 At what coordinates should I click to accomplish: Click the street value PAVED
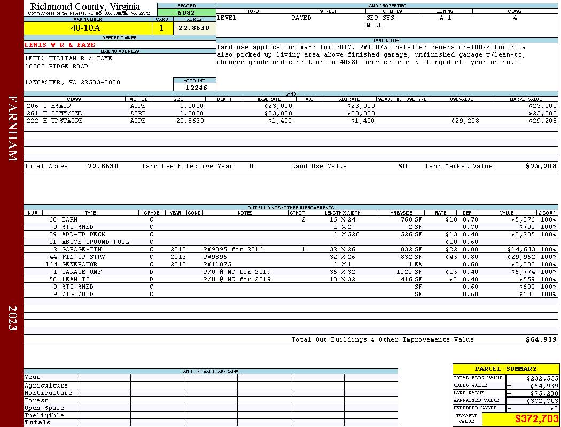click(301, 18)
